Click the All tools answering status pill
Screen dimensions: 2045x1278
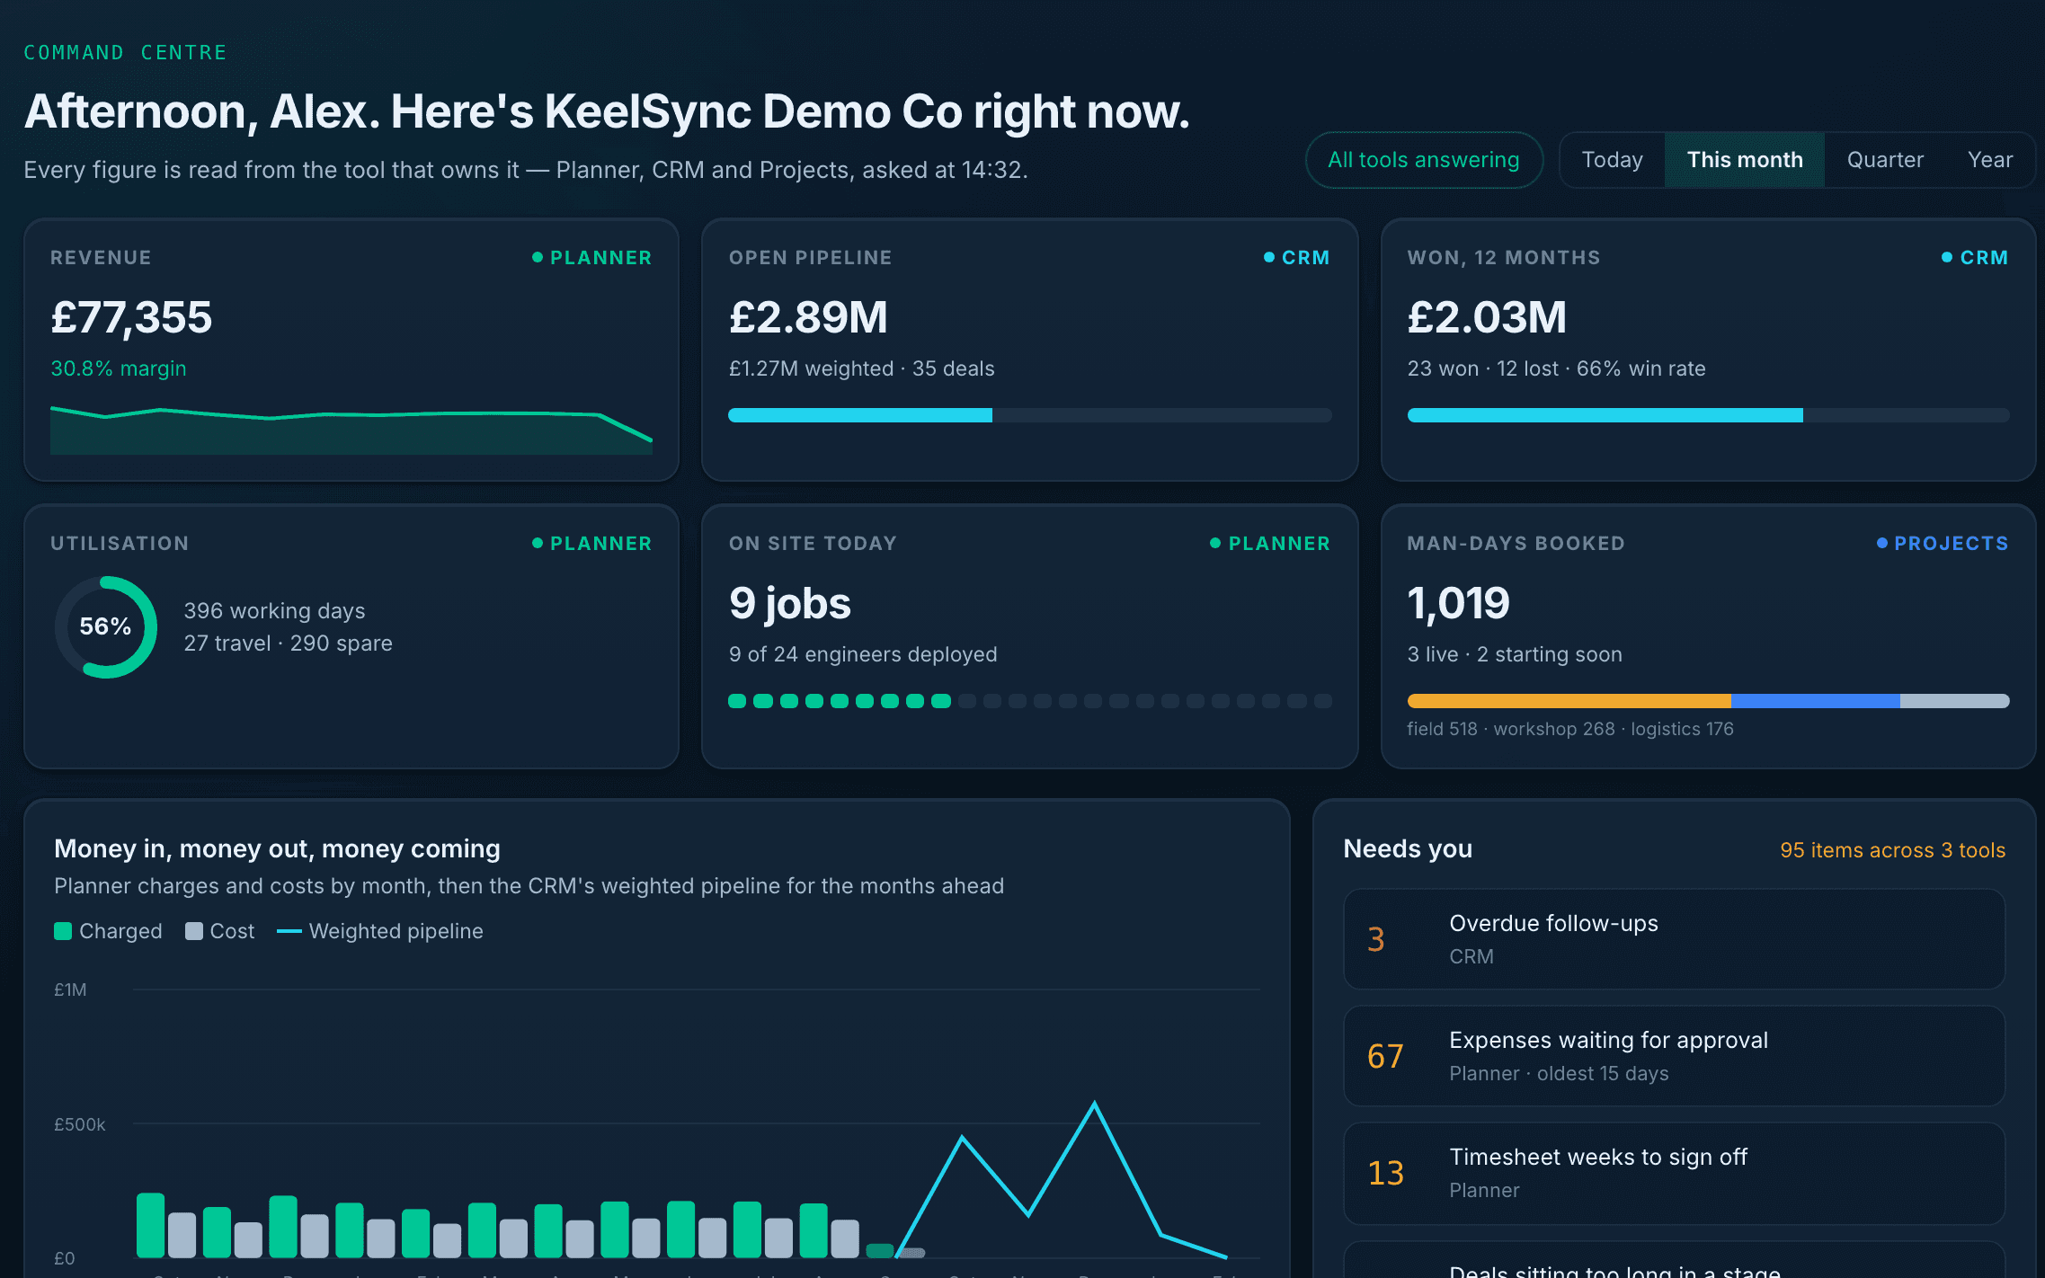[x=1424, y=160]
